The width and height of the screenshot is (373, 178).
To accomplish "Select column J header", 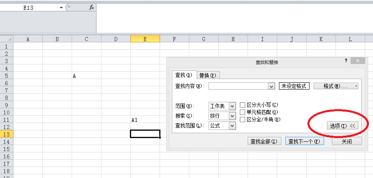I will (292, 39).
